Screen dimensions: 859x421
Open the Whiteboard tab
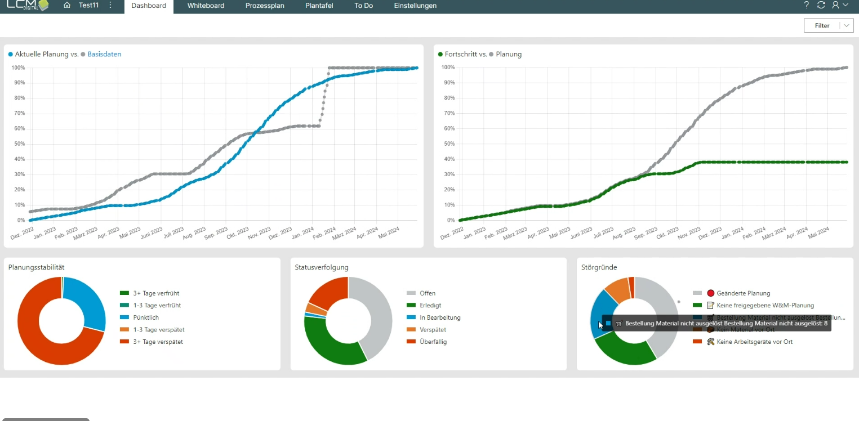(x=206, y=6)
